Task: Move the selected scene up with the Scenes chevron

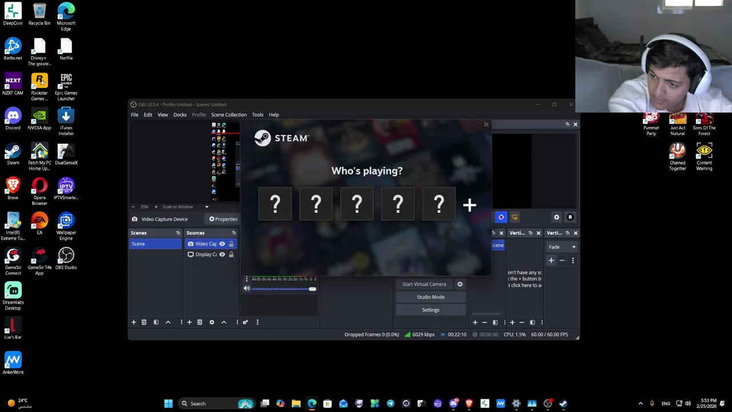Action: (168, 322)
